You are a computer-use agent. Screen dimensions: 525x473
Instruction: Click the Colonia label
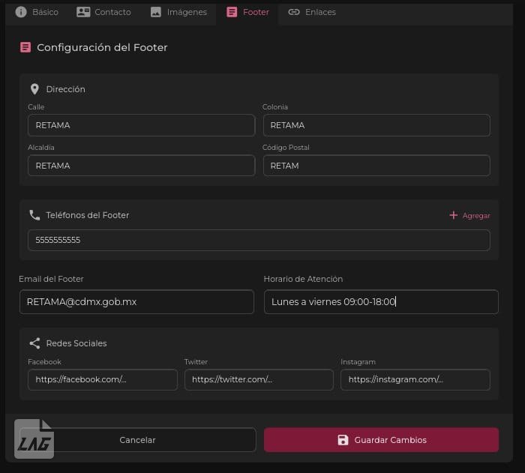tap(275, 106)
